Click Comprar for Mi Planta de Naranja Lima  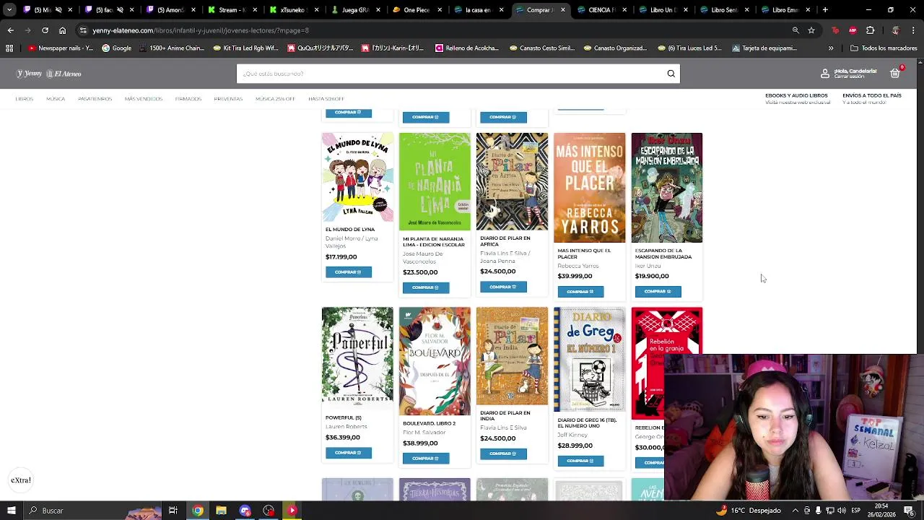(426, 287)
